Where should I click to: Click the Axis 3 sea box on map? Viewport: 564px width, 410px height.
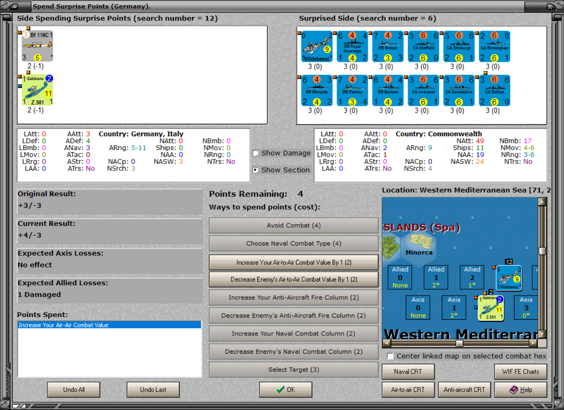[x=526, y=307]
